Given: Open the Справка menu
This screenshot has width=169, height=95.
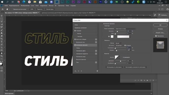Looking at the screenshot, I should (x=73, y=6).
